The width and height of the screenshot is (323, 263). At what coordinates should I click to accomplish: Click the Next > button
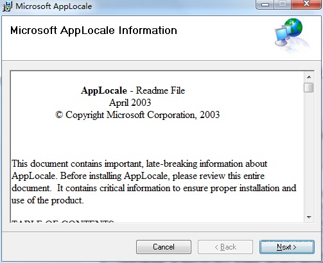coord(287,247)
